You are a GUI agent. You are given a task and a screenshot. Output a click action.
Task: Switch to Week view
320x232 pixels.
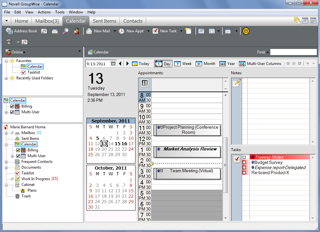click(183, 64)
